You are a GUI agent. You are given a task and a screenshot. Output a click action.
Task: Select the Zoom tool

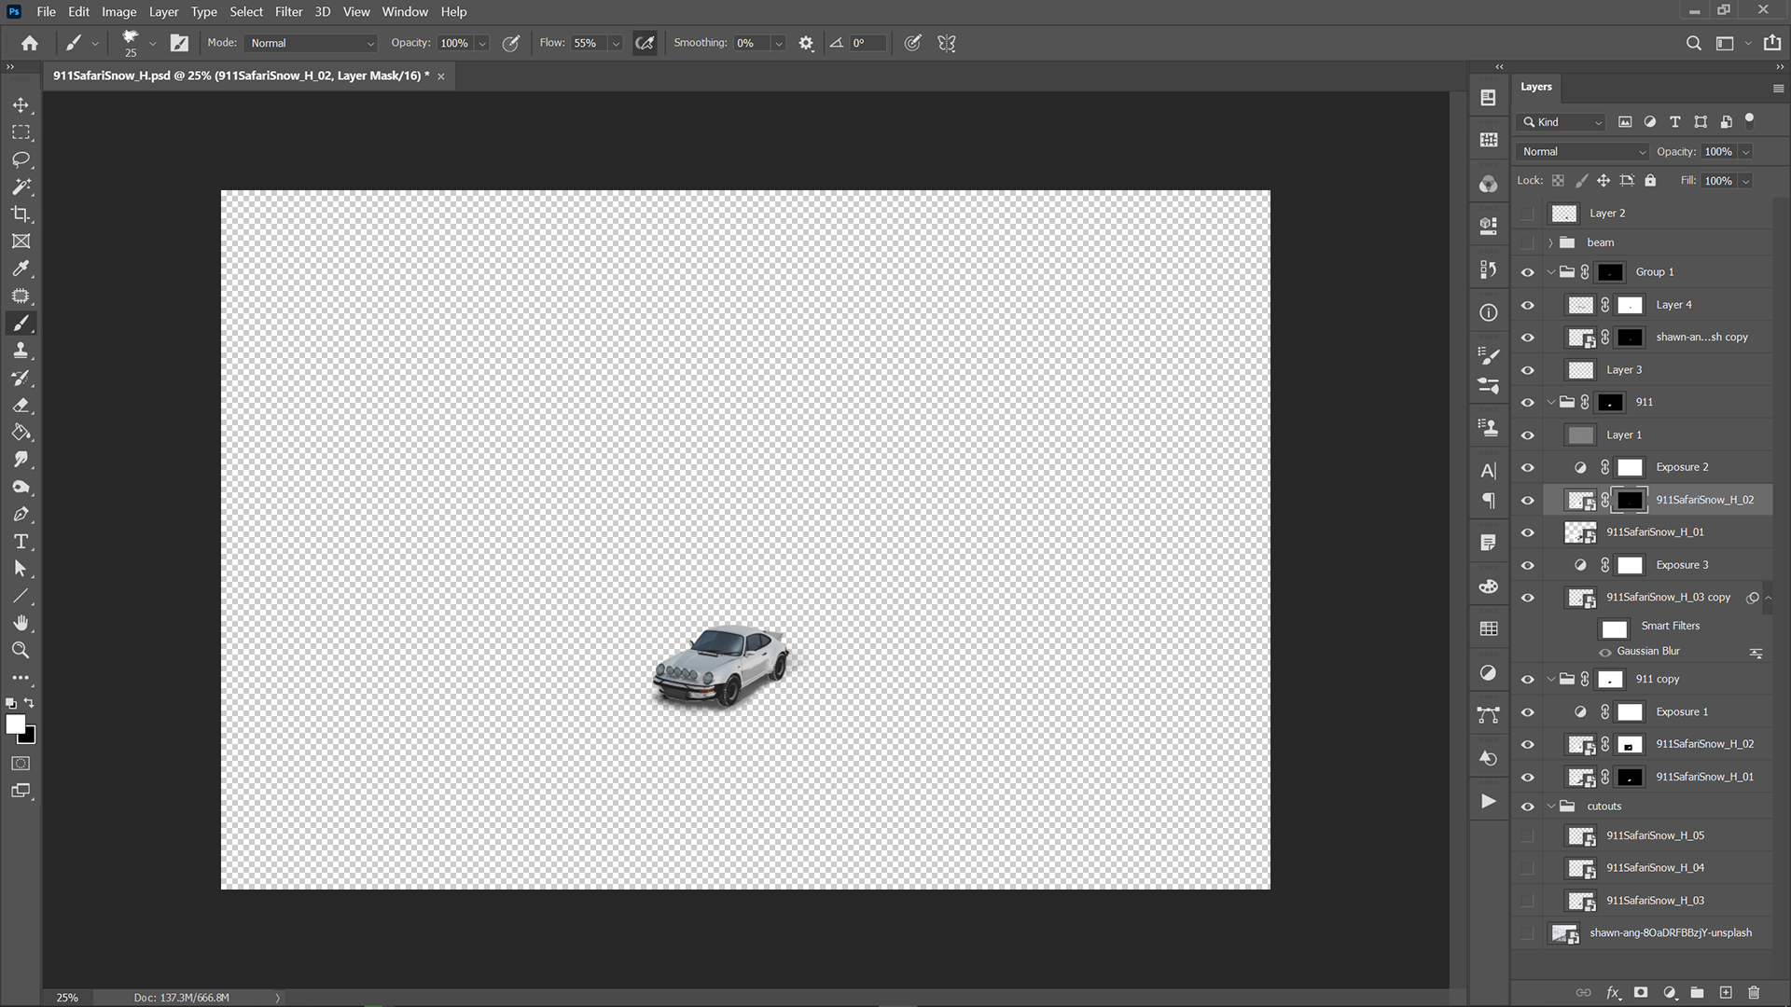point(21,650)
